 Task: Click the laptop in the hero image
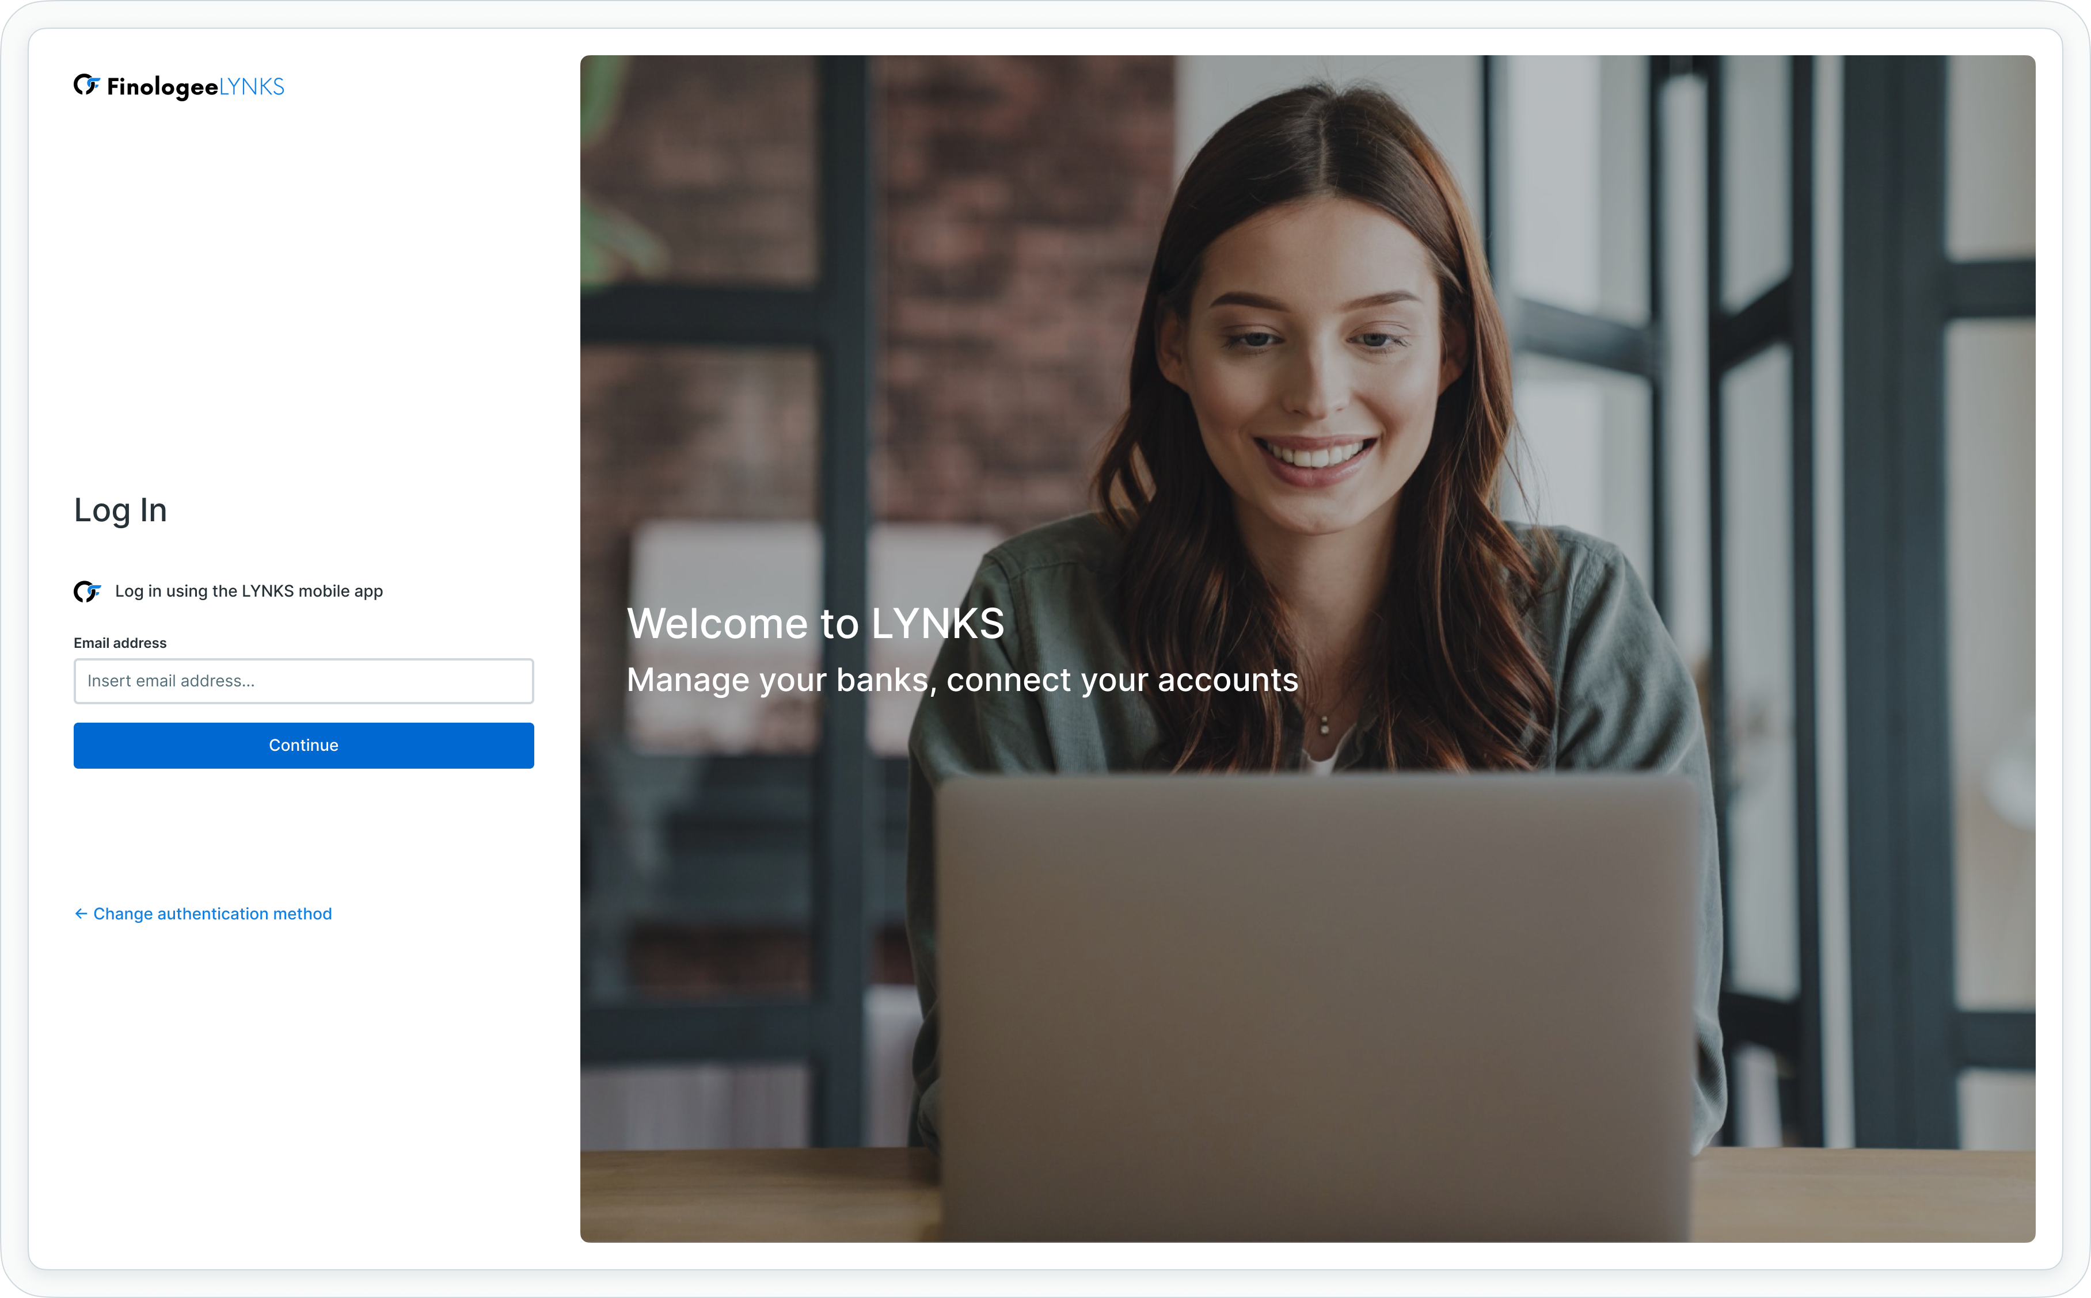pyautogui.click(x=1314, y=987)
